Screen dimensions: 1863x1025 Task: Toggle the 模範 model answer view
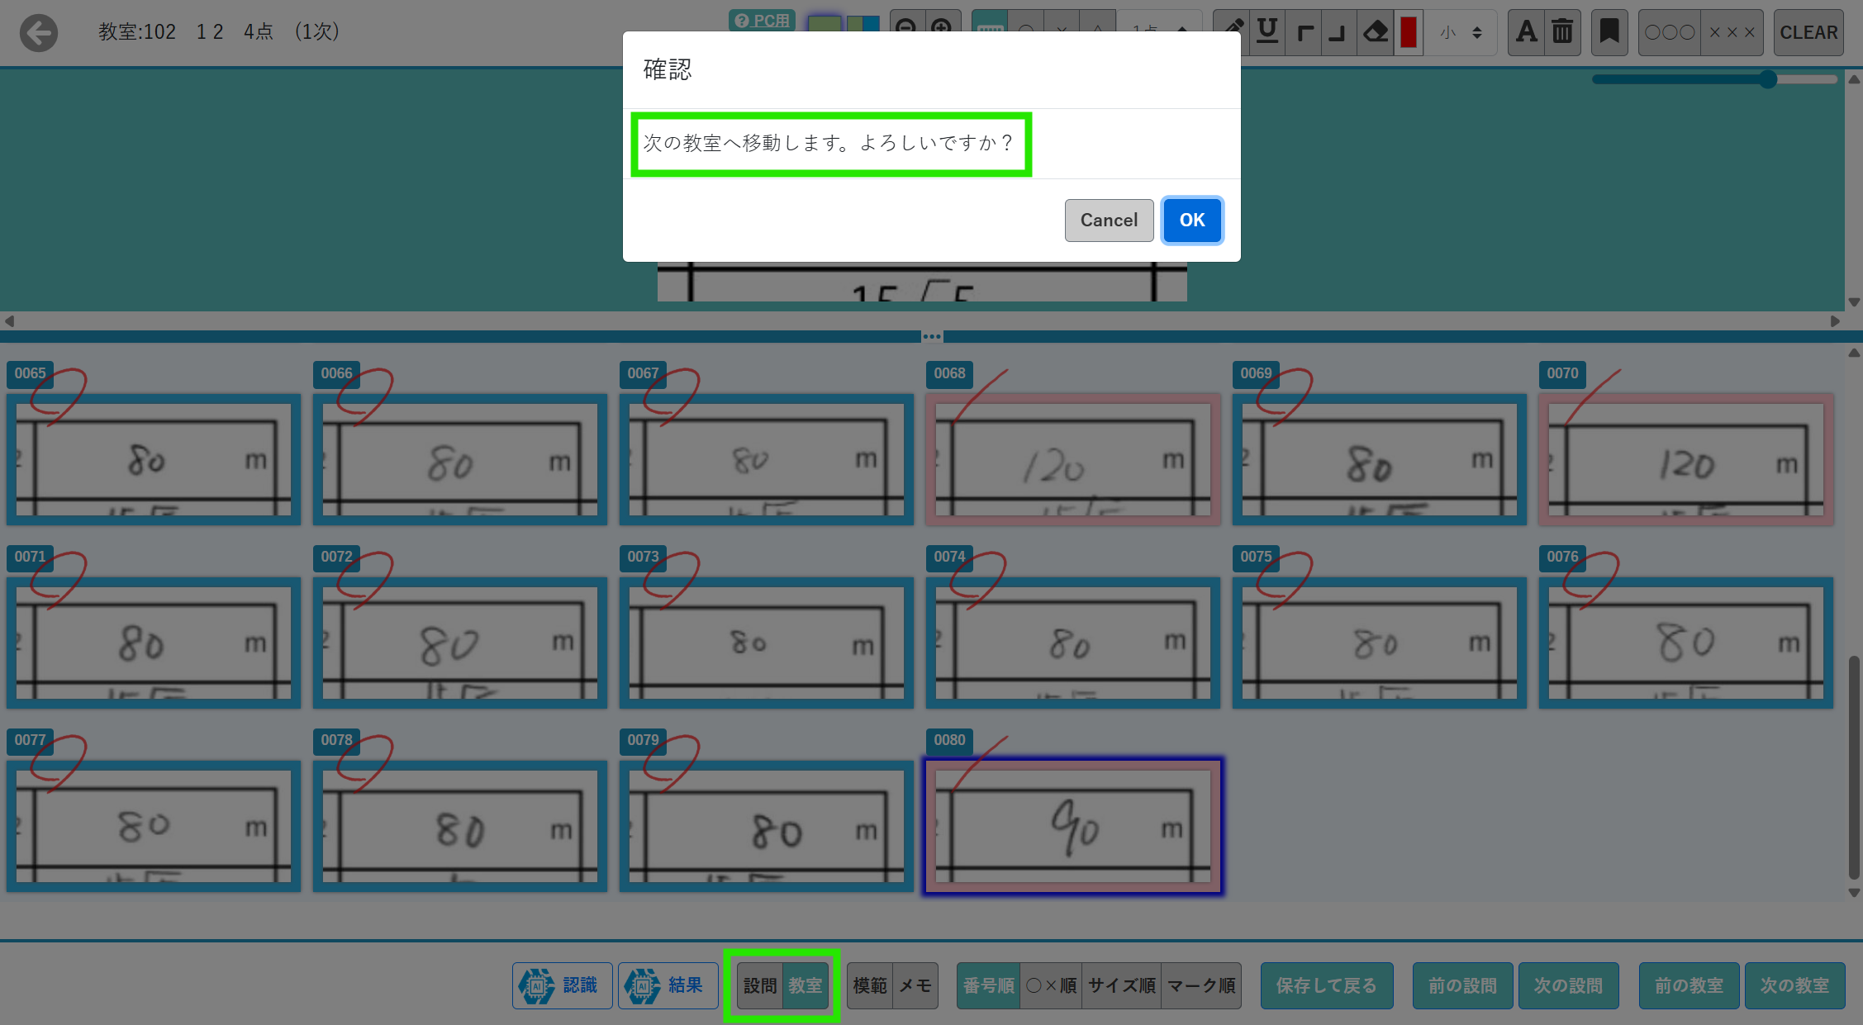(869, 985)
